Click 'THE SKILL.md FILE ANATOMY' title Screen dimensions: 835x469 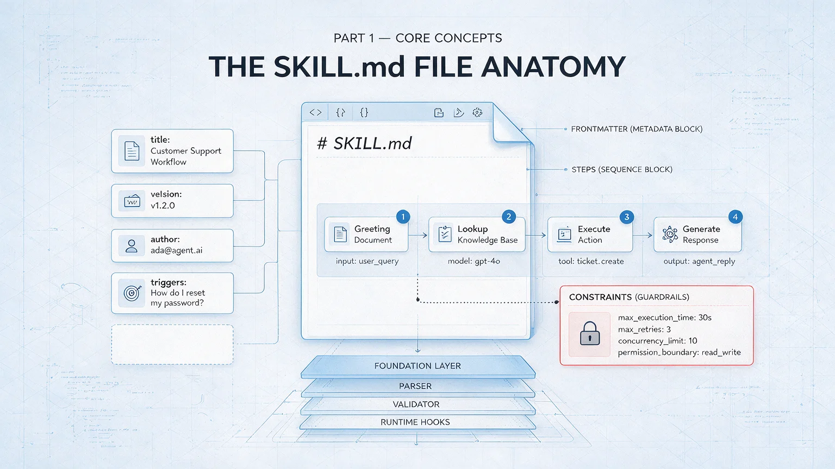pos(417,67)
